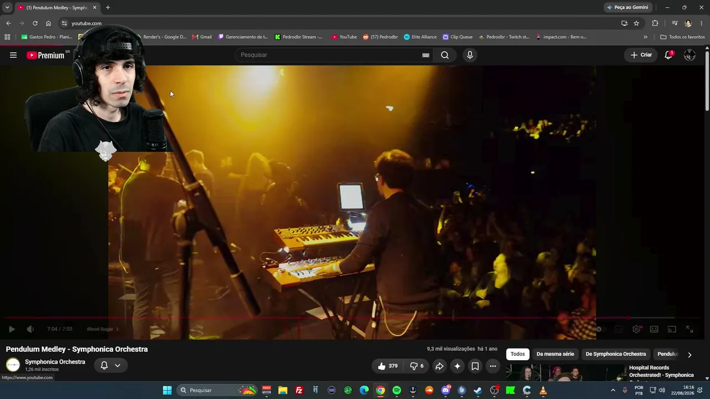The height and width of the screenshot is (399, 710).
Task: Click the Chrome address bar URL
Action: [x=87, y=23]
